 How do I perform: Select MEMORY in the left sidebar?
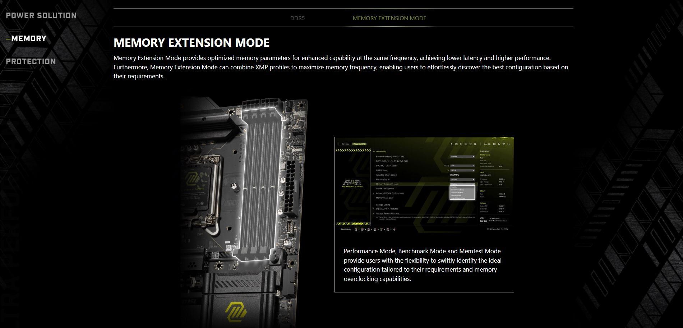[29, 38]
